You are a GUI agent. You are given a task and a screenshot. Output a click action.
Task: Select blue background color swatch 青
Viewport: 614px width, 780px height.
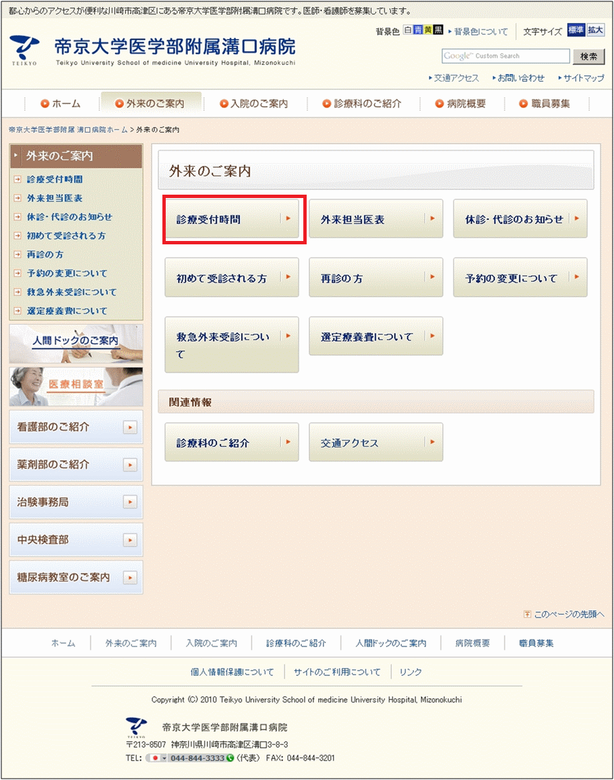coord(417,30)
